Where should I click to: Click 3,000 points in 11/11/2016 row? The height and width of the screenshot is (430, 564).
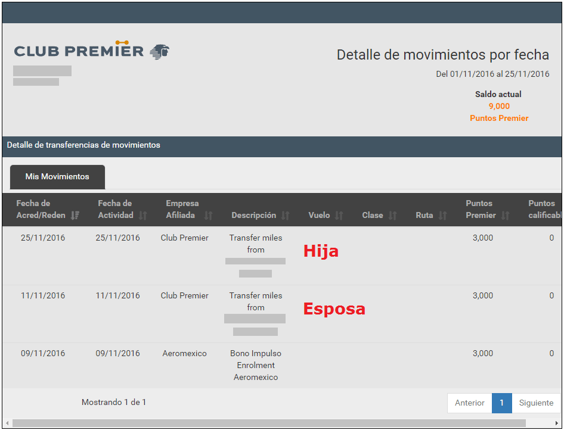point(483,295)
